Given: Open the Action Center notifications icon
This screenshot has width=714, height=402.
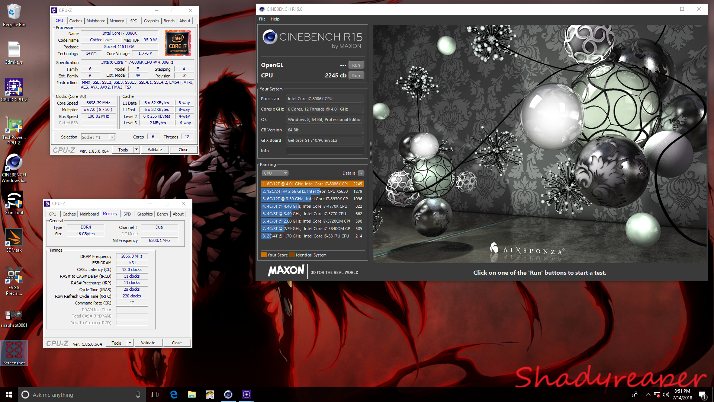Looking at the screenshot, I should (702, 395).
